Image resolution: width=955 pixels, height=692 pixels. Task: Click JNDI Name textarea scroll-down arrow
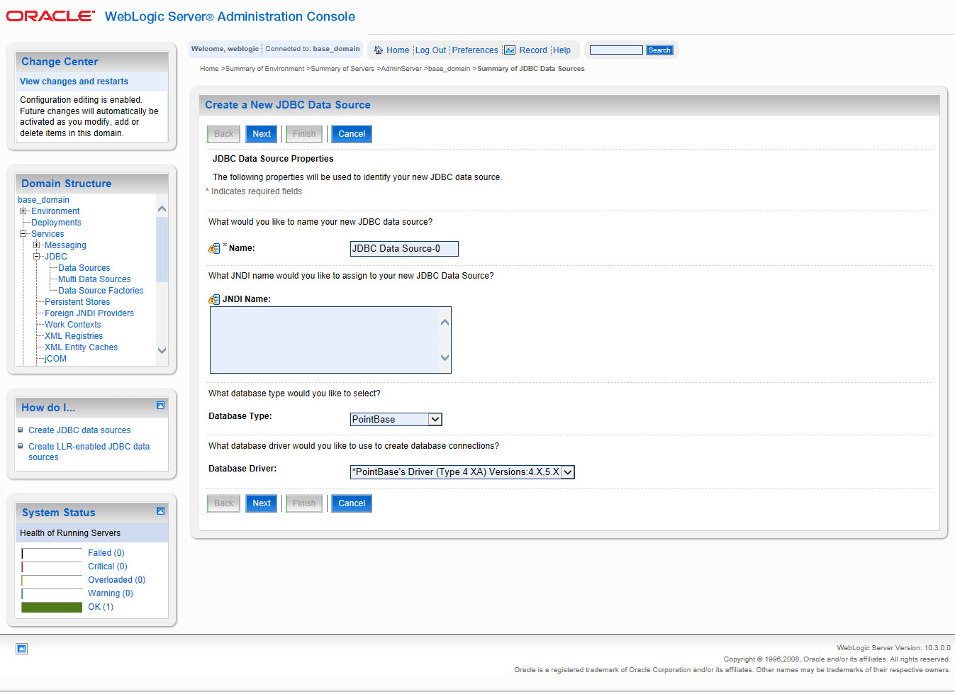click(445, 358)
